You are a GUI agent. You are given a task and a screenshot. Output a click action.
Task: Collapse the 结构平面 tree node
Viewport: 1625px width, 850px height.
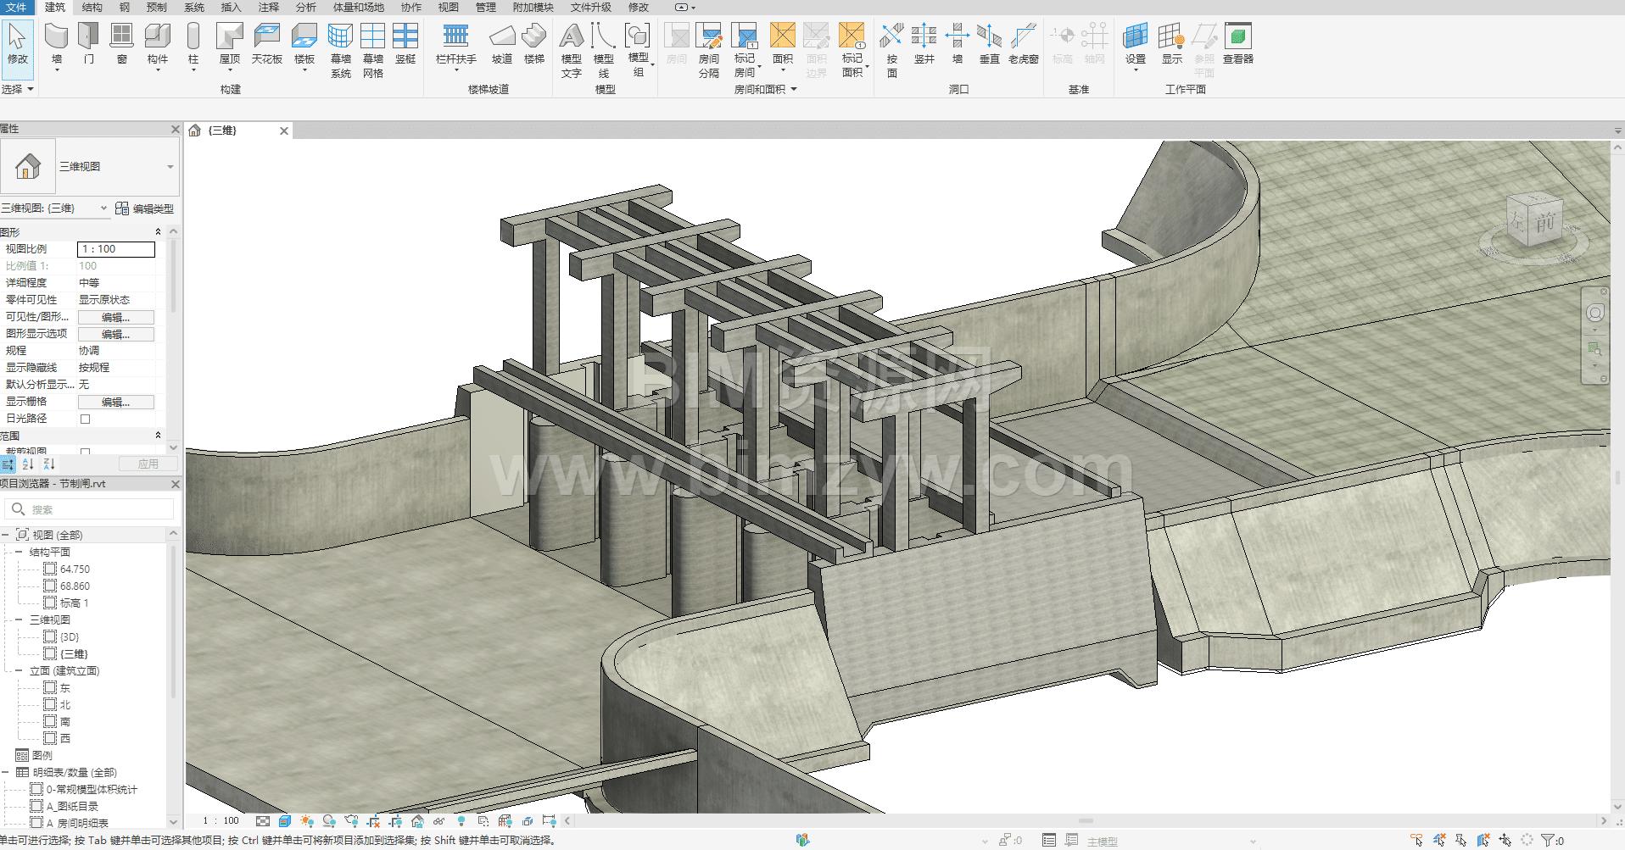click(19, 552)
